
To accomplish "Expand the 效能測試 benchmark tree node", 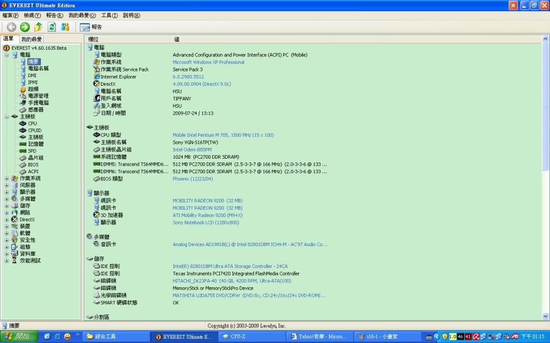I will click(x=7, y=260).
